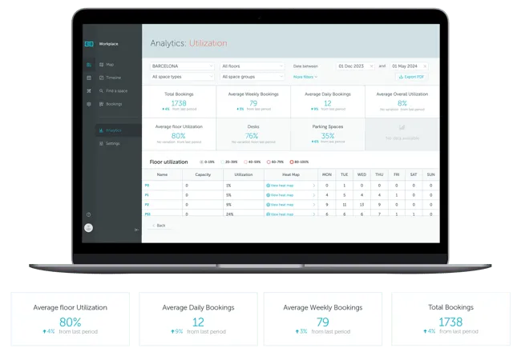The height and width of the screenshot is (364, 521).
Task: Open the All space types dropdown
Action: pos(182,77)
